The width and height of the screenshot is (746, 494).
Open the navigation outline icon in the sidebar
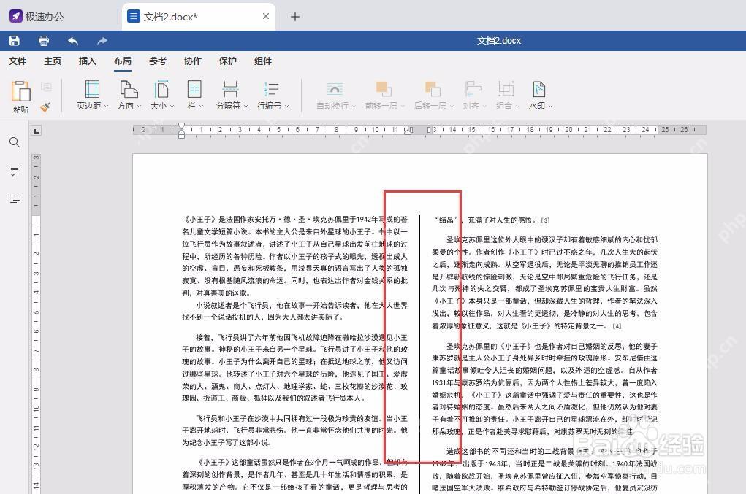(x=15, y=199)
